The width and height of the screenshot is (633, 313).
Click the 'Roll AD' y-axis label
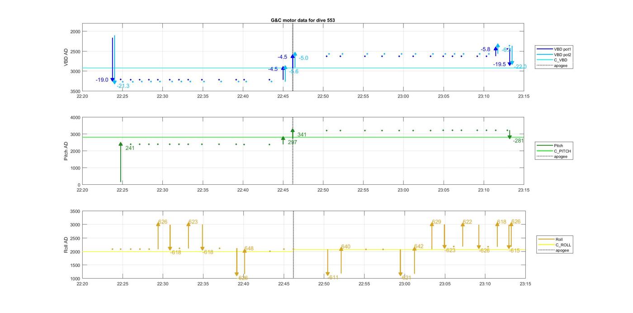click(66, 245)
